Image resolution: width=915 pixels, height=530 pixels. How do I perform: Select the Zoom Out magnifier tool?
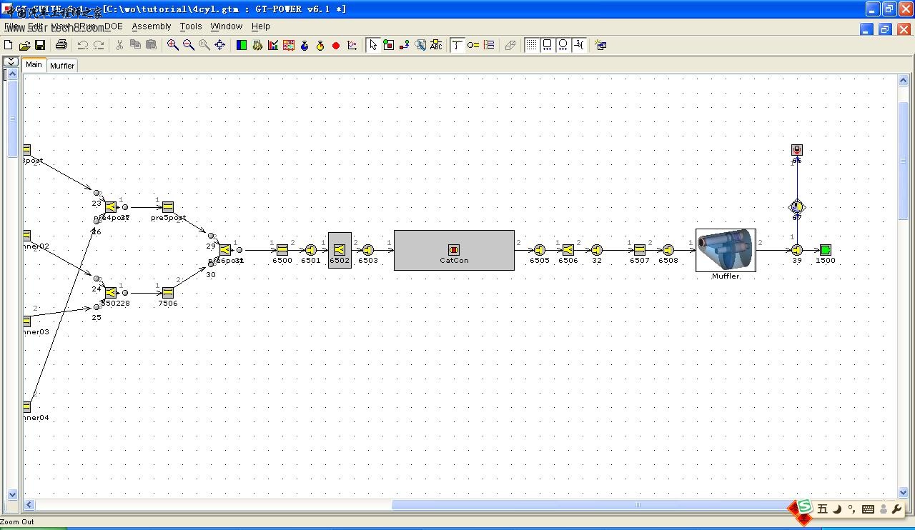point(189,45)
